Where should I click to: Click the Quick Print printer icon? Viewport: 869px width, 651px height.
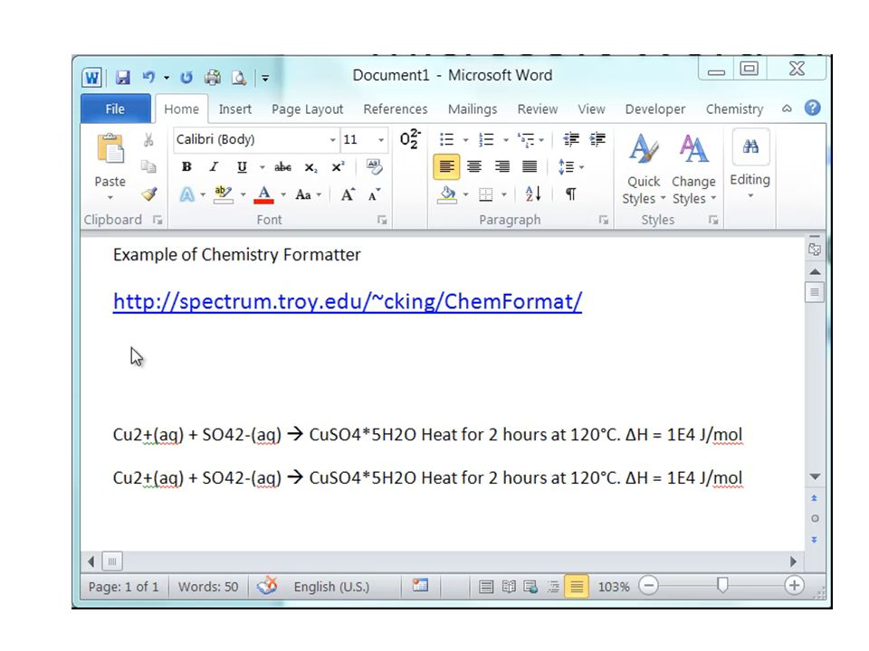click(213, 78)
